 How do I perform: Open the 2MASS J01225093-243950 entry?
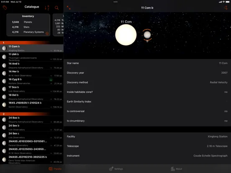pyautogui.click(x=32, y=151)
